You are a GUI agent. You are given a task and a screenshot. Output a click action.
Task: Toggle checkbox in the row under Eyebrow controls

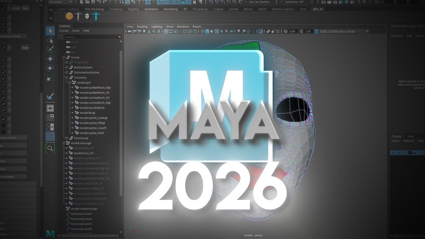(3, 47)
